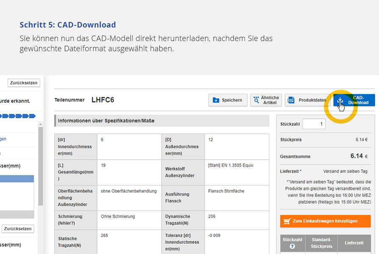The width and height of the screenshot is (379, 254).
Task: Click the CAD-Download button
Action: [354, 100]
